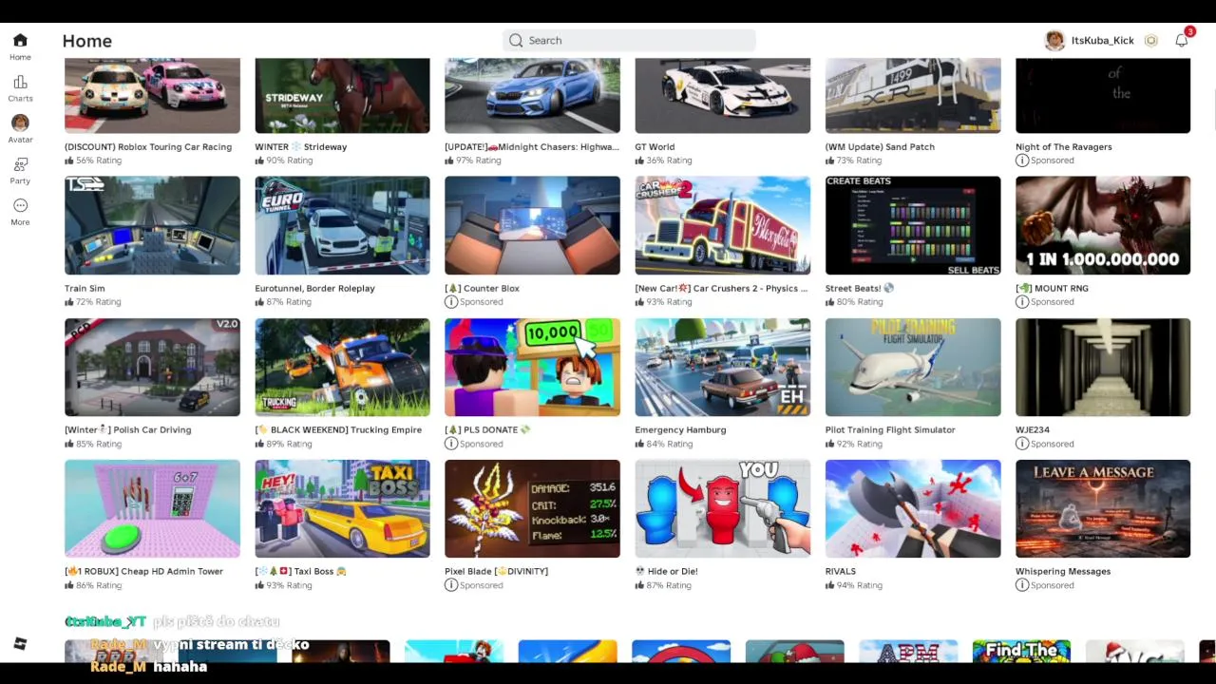Open the WJE234 game thumbnail
Viewport: 1216px width, 684px height.
point(1103,367)
